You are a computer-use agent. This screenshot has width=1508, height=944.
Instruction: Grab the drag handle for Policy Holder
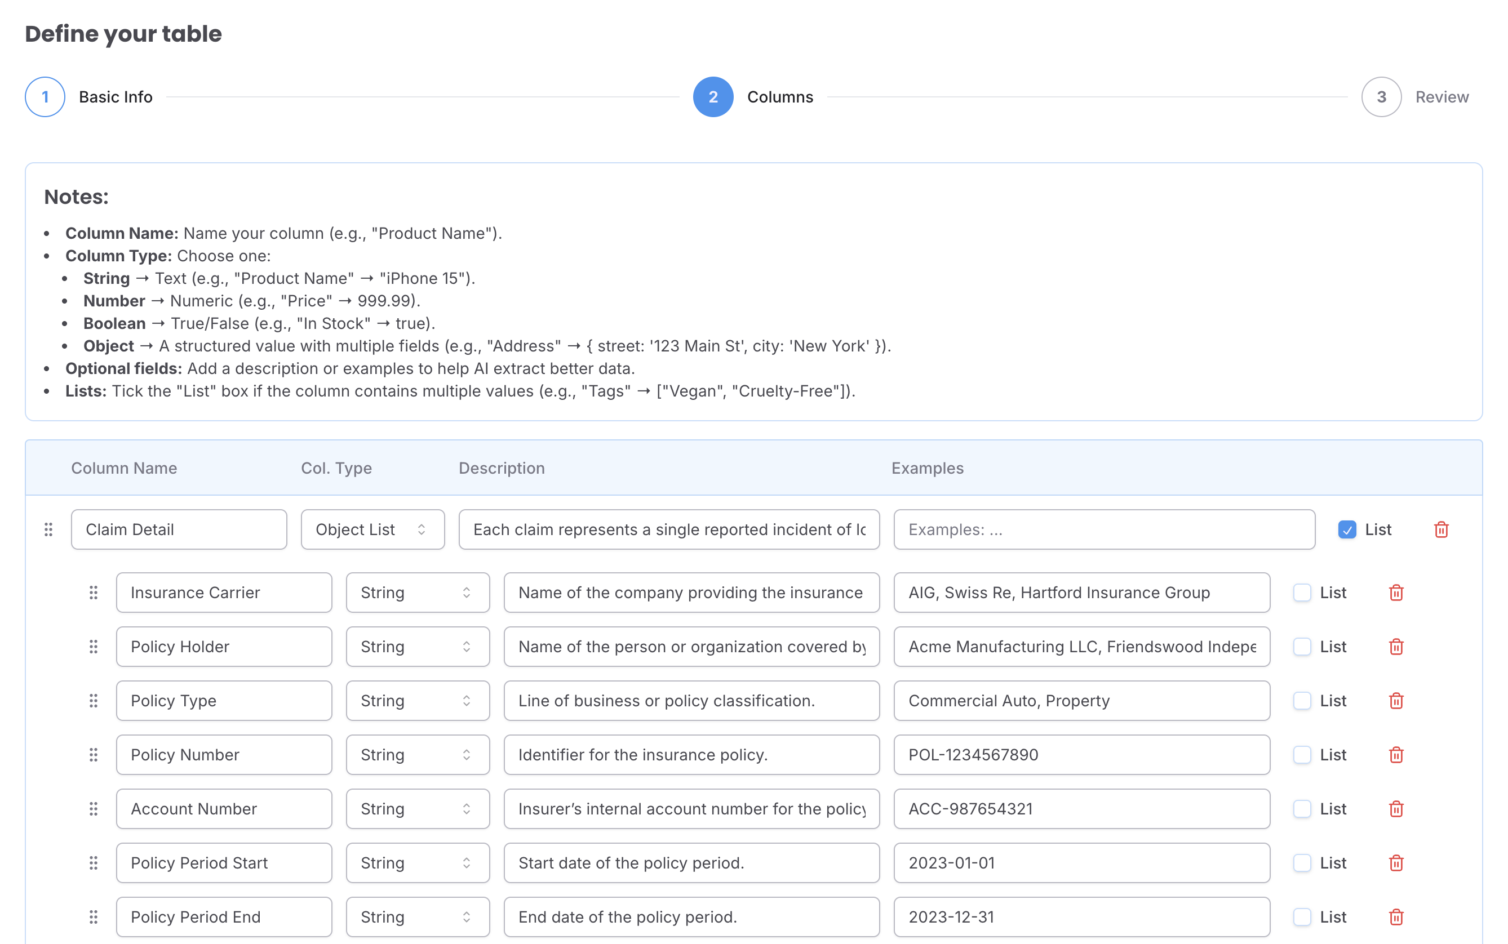(x=94, y=647)
